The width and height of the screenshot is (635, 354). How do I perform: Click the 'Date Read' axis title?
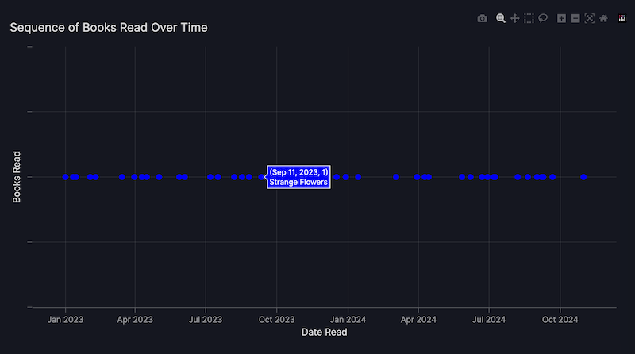pyautogui.click(x=324, y=333)
